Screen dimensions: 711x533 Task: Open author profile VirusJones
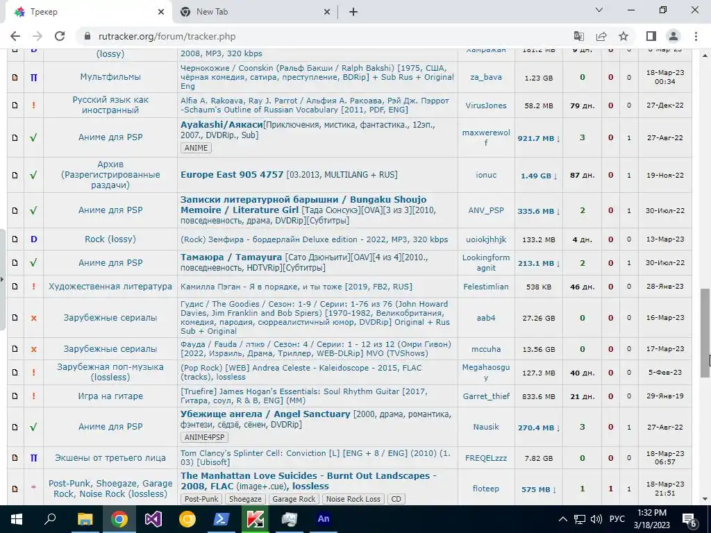485,105
